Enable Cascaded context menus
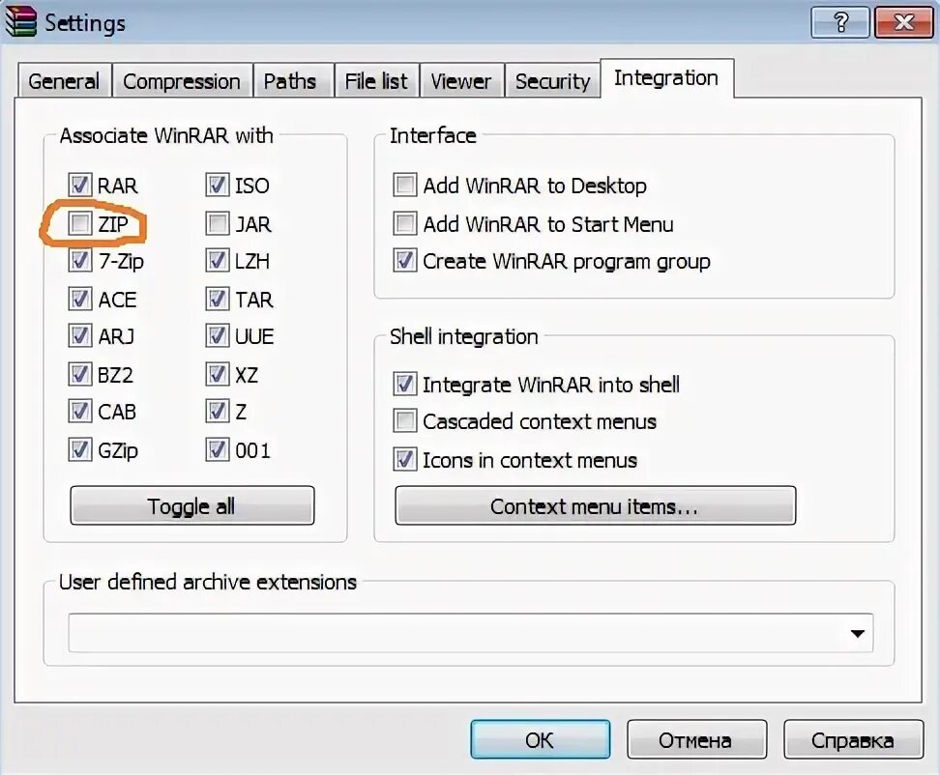The image size is (940, 775). [404, 421]
